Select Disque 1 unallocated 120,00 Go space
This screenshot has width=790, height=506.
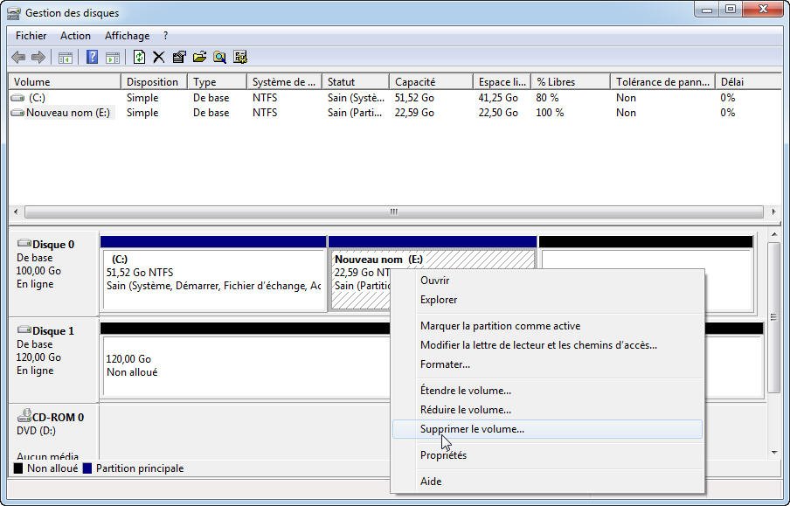click(245, 365)
